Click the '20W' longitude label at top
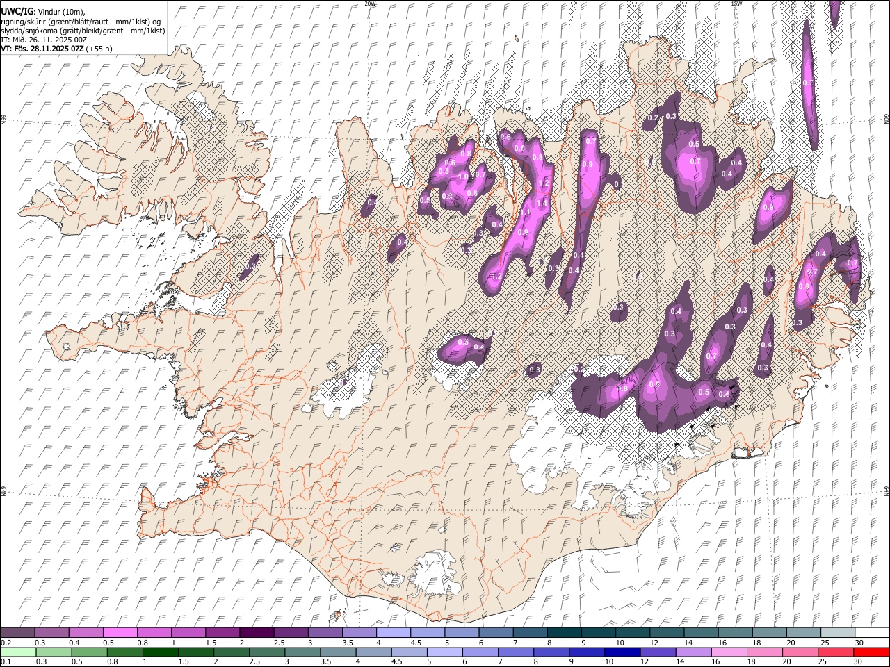The image size is (890, 667). pos(370,3)
